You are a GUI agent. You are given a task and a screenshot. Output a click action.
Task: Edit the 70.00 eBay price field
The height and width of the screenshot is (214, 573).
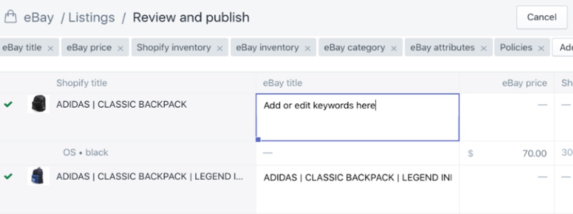coord(507,153)
